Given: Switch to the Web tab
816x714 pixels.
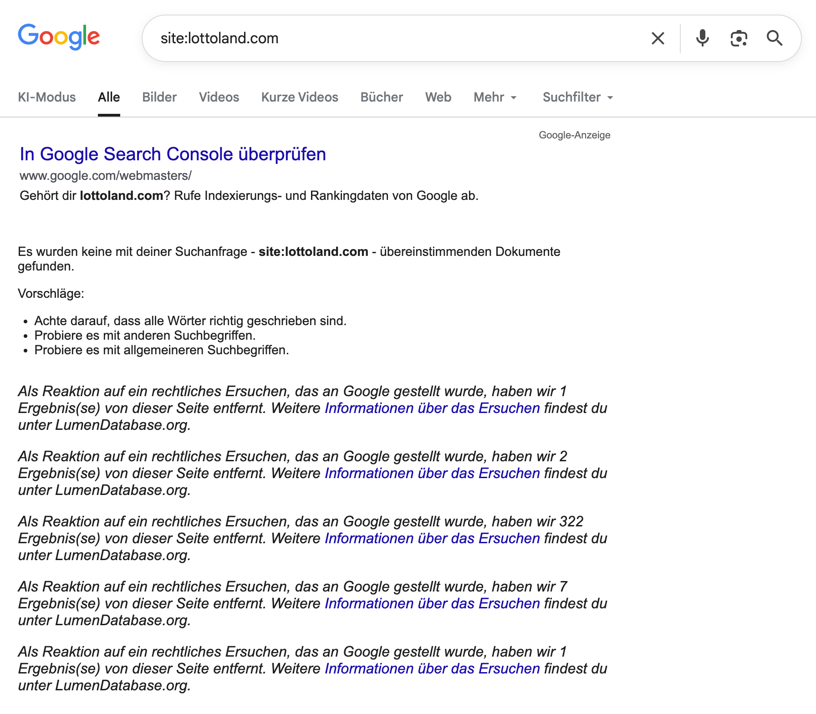Looking at the screenshot, I should (x=438, y=97).
